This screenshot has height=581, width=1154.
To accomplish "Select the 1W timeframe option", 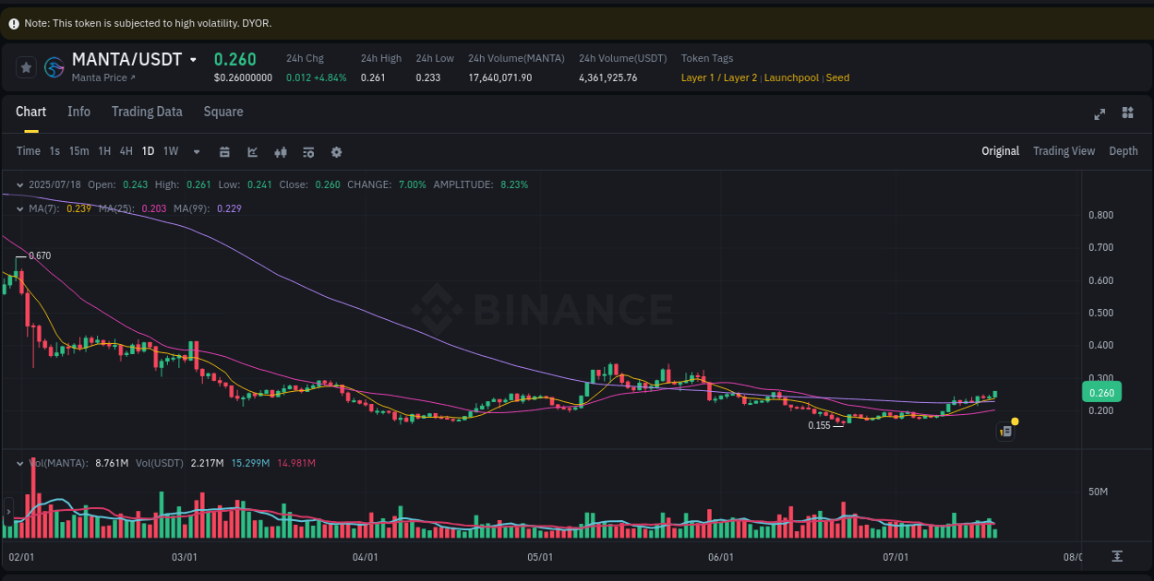I will tap(170, 150).
